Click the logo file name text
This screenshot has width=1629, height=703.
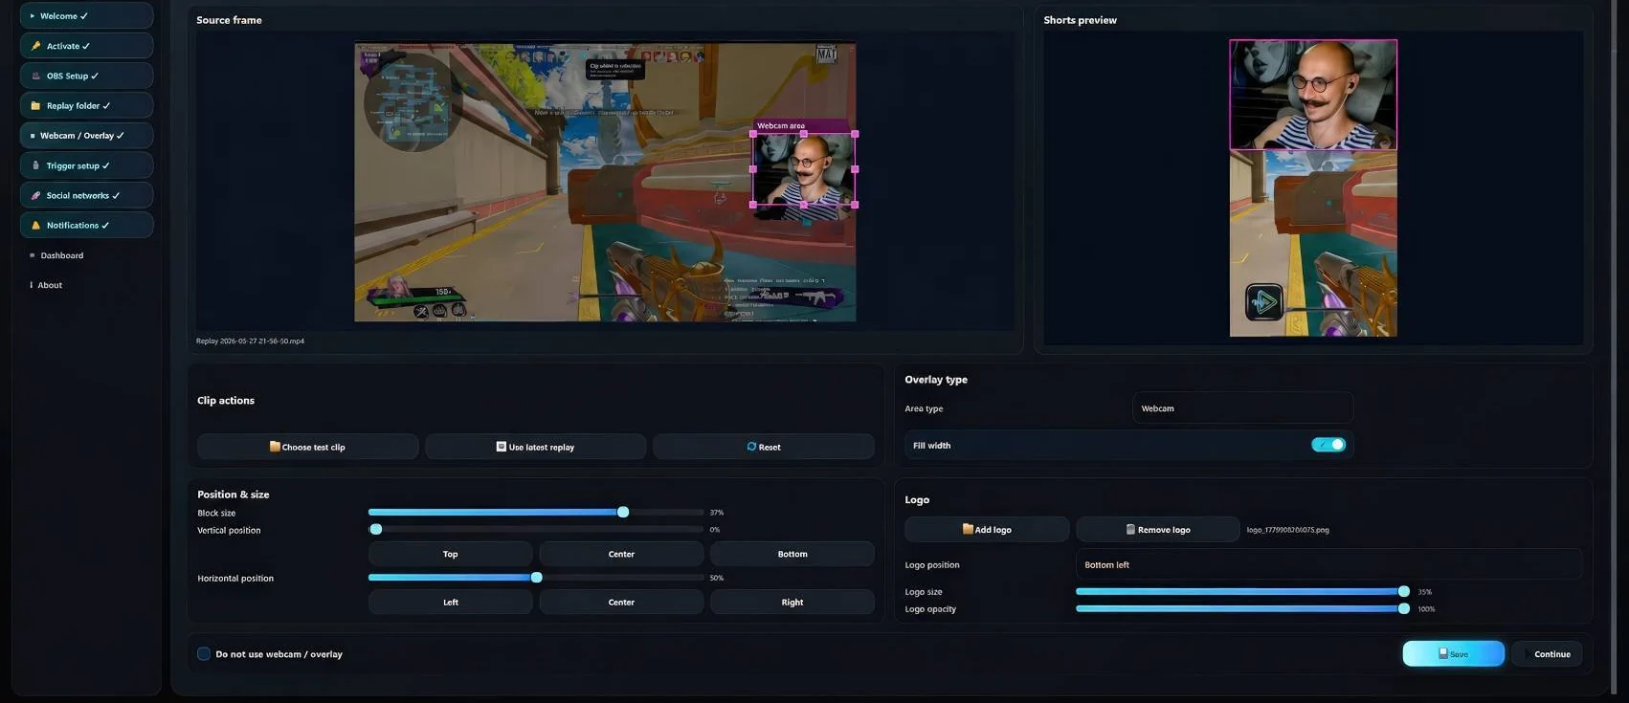1287,530
